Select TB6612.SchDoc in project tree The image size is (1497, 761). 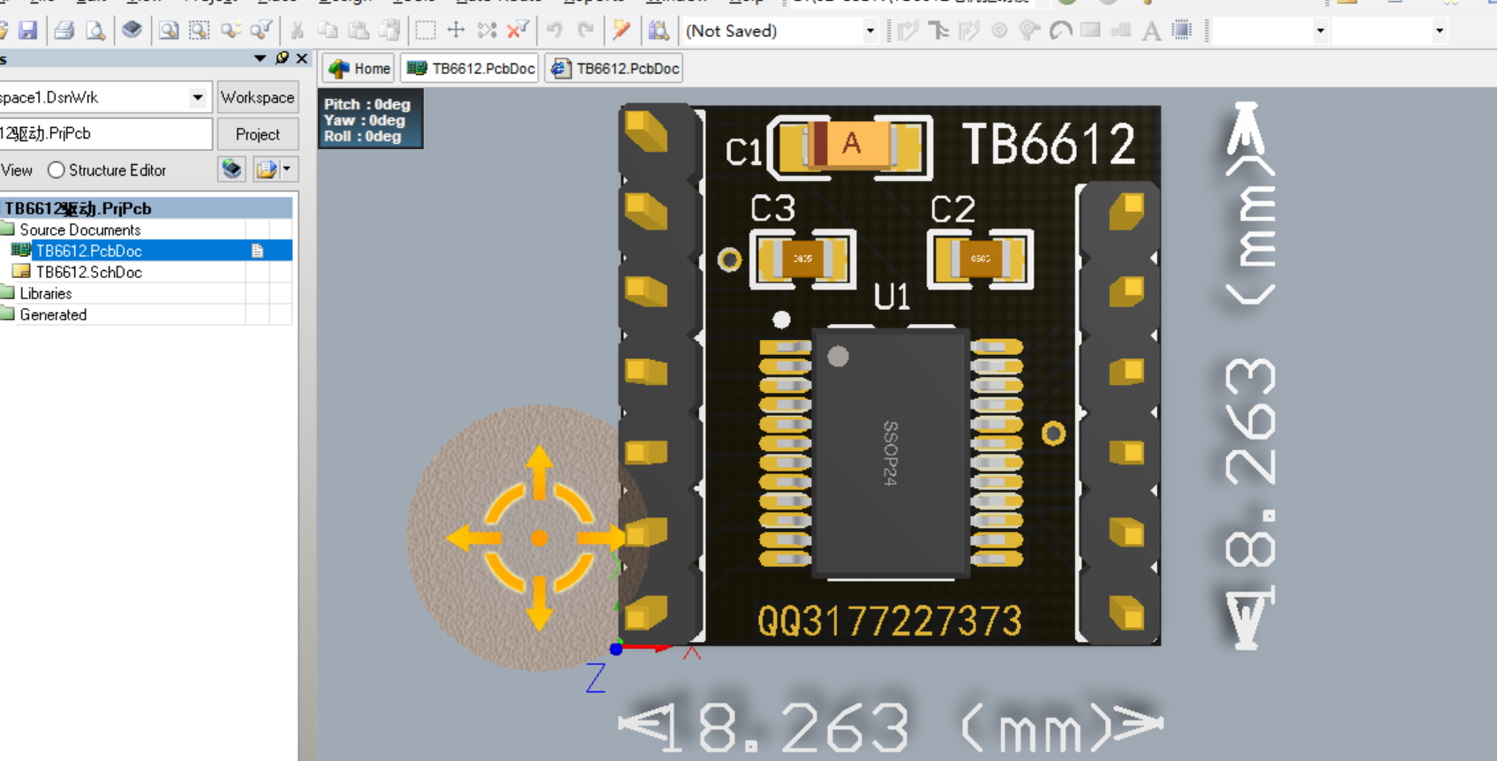(x=88, y=272)
